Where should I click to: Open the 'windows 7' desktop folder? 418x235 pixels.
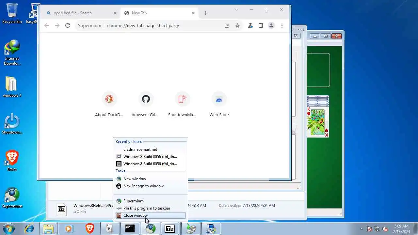[x=12, y=87]
